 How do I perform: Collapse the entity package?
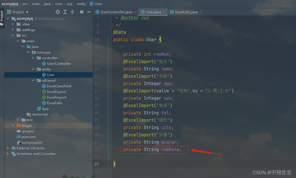33,69
